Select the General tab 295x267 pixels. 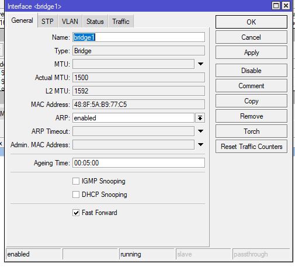[x=22, y=20]
